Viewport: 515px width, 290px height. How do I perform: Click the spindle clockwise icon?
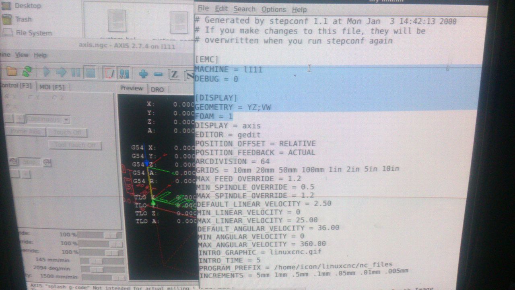pyautogui.click(x=47, y=162)
